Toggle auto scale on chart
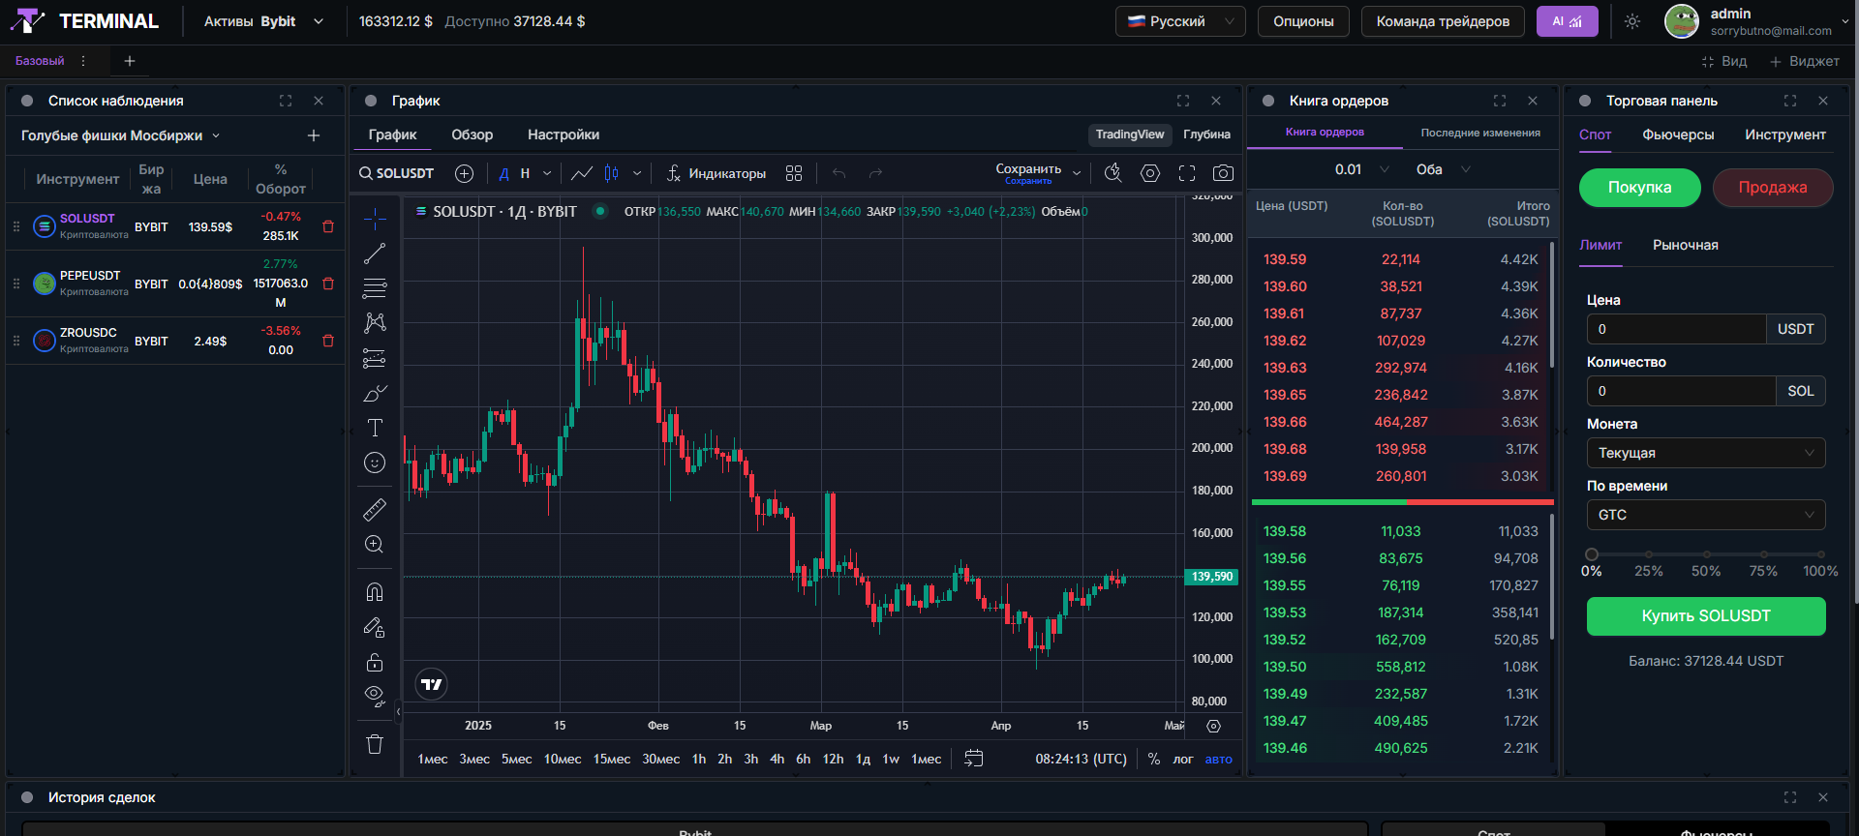Image resolution: width=1859 pixels, height=836 pixels. click(1218, 759)
